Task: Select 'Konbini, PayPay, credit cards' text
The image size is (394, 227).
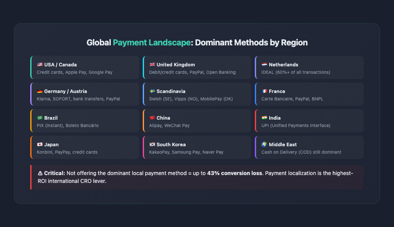Action: tap(67, 152)
